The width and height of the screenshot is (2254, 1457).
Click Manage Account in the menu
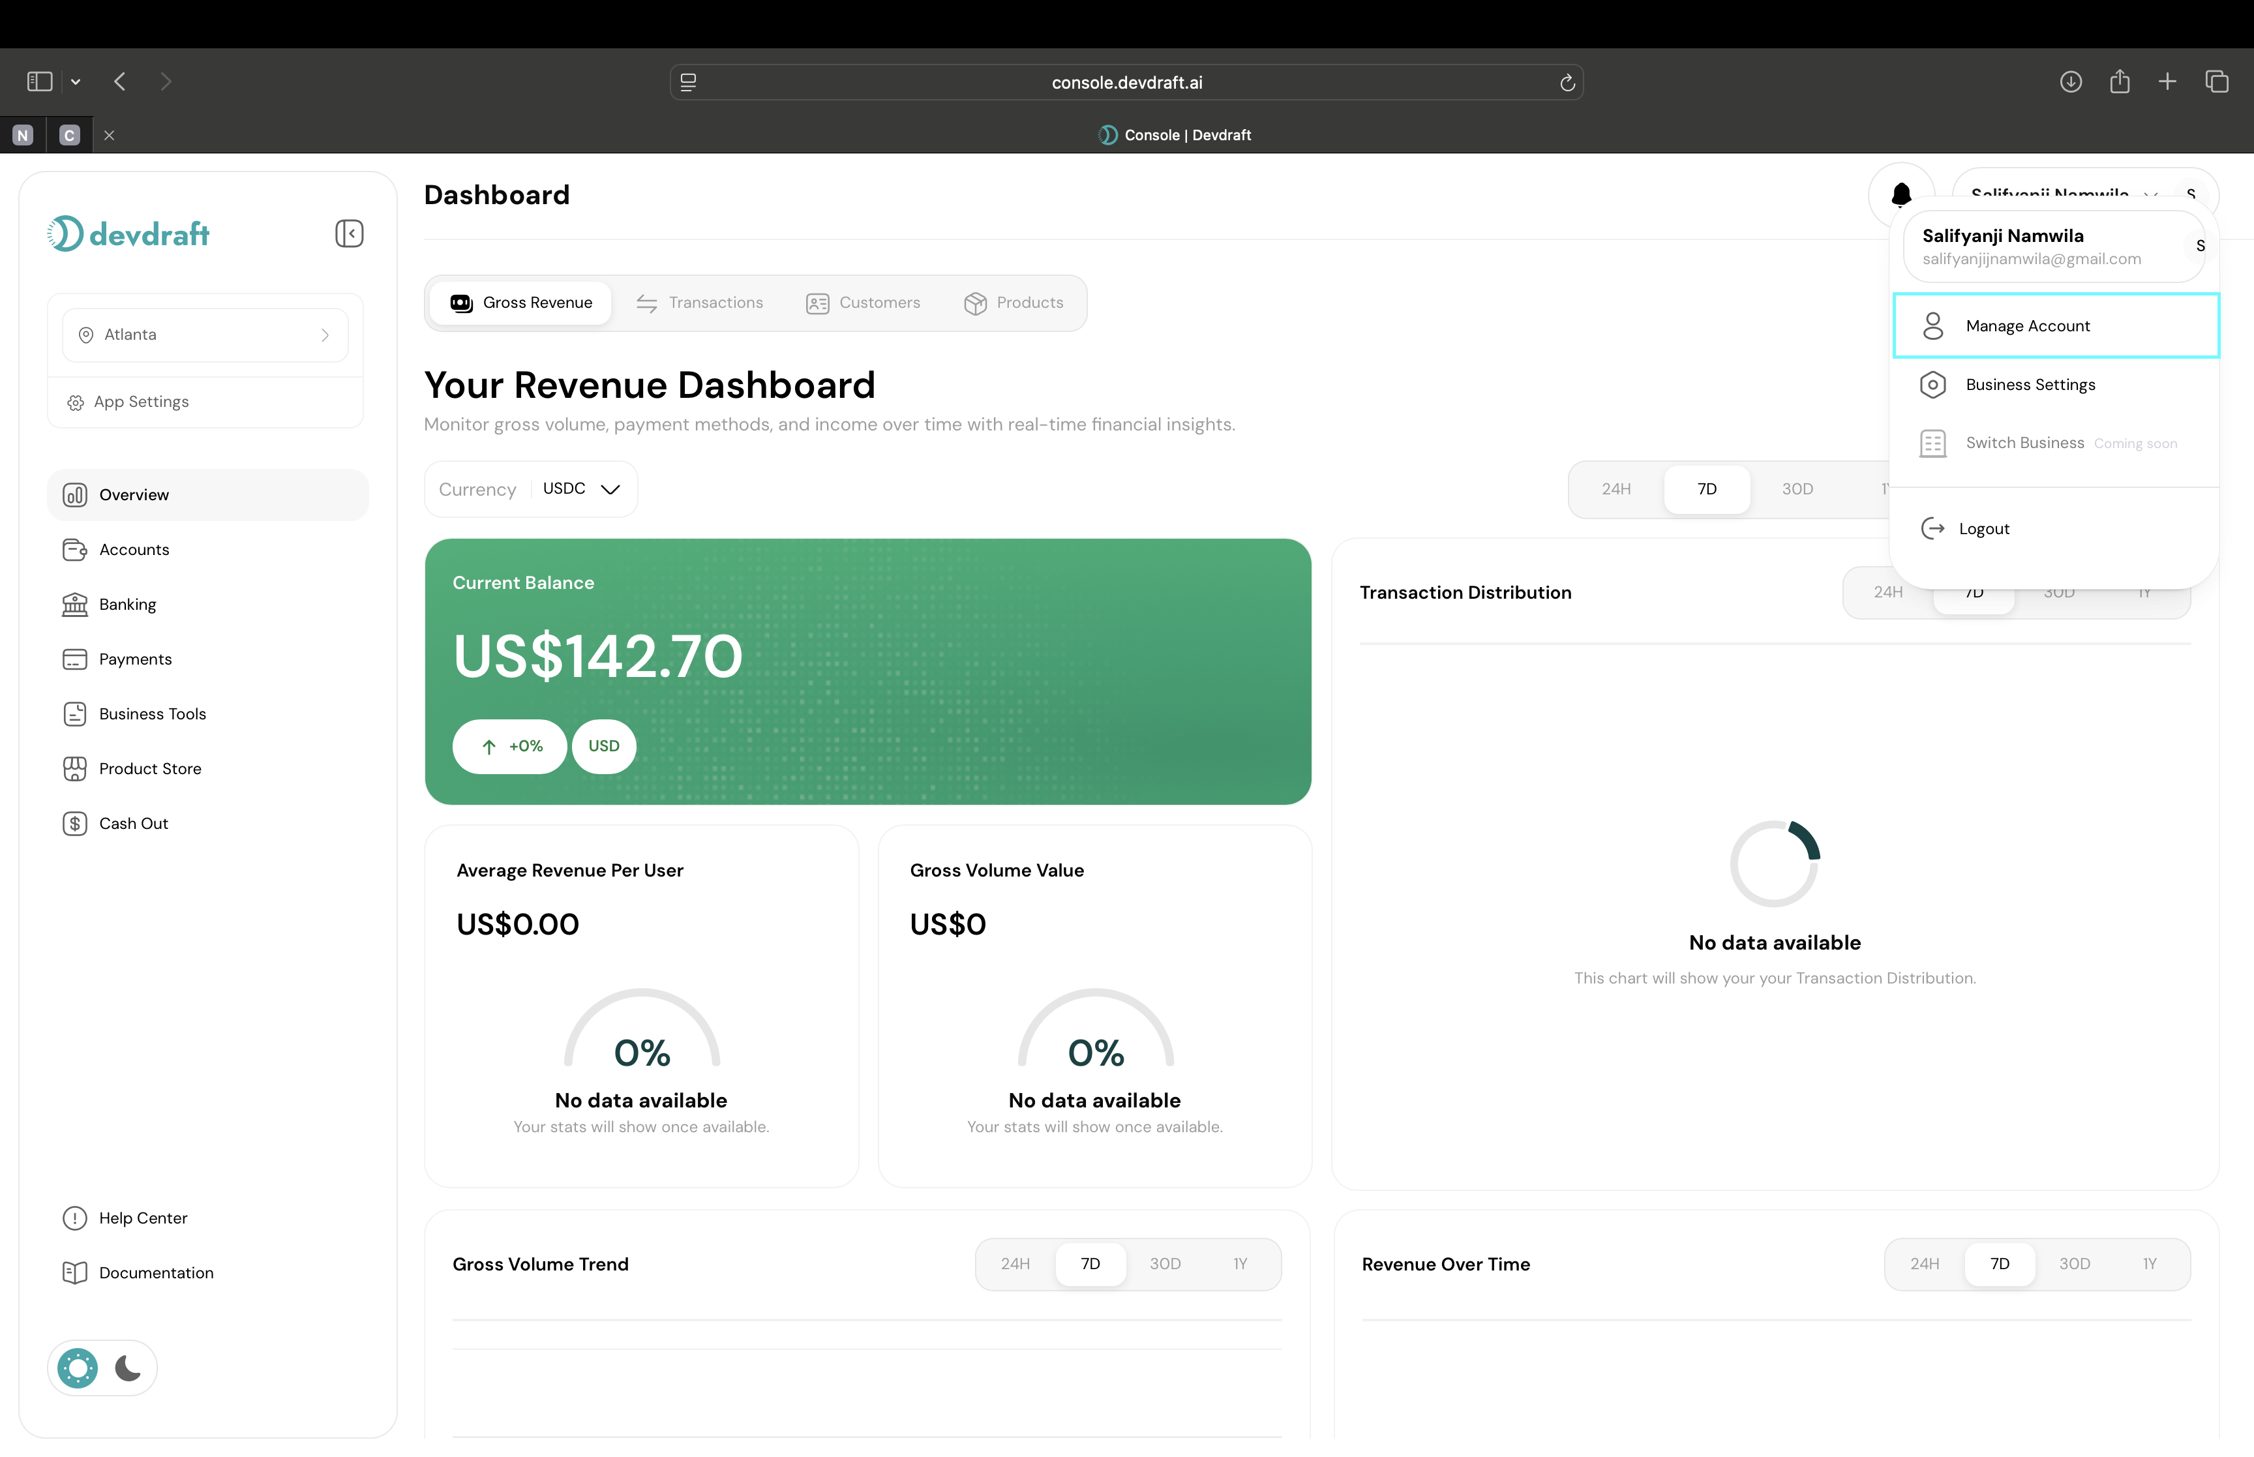pos(2028,325)
